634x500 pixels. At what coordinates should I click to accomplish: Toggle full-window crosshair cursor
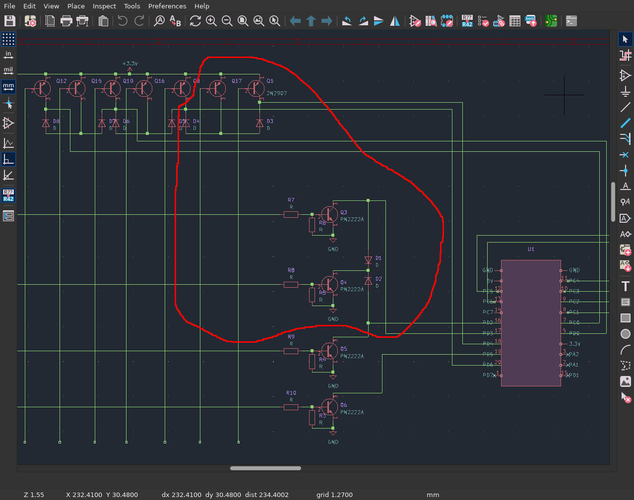click(8, 104)
